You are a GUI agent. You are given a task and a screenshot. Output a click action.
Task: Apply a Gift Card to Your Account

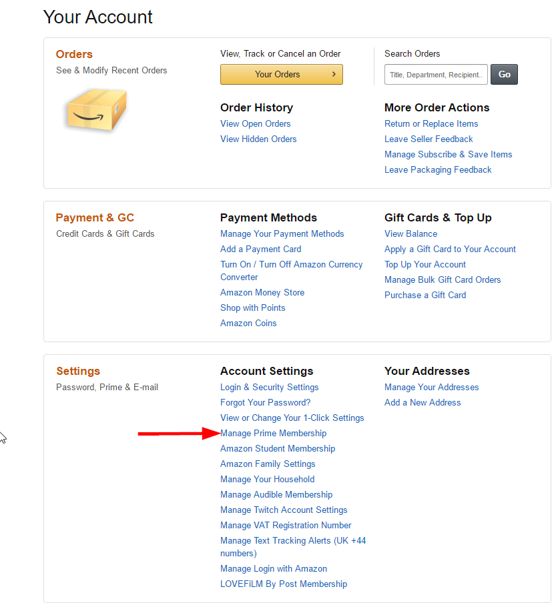click(450, 249)
